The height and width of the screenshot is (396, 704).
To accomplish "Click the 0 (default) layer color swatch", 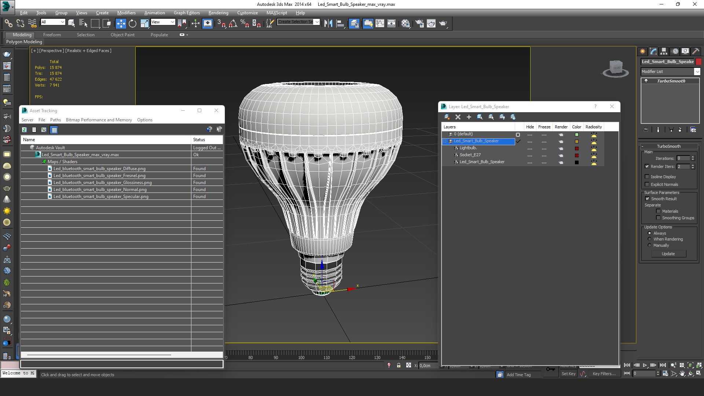I will (x=576, y=135).
